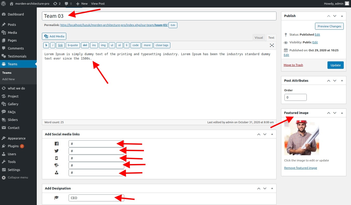The width and height of the screenshot is (351, 205).
Task: Open the updates icon in admin bar
Action: 55,4
